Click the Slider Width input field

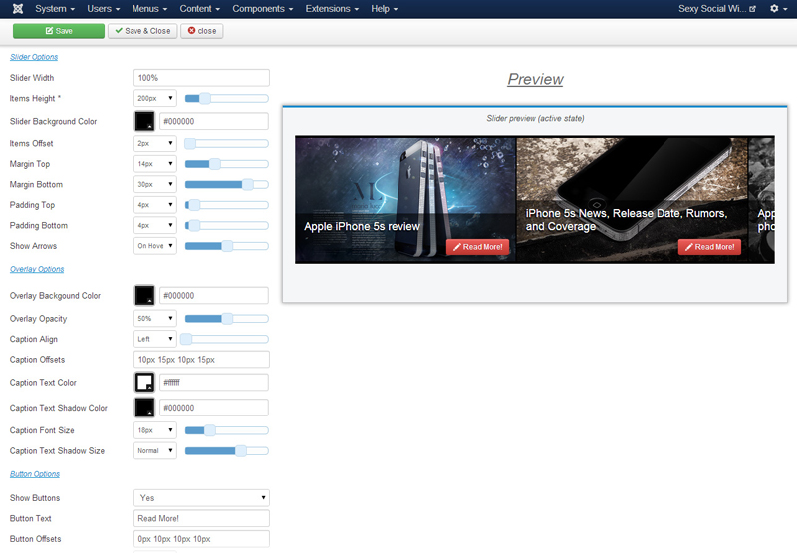(201, 78)
